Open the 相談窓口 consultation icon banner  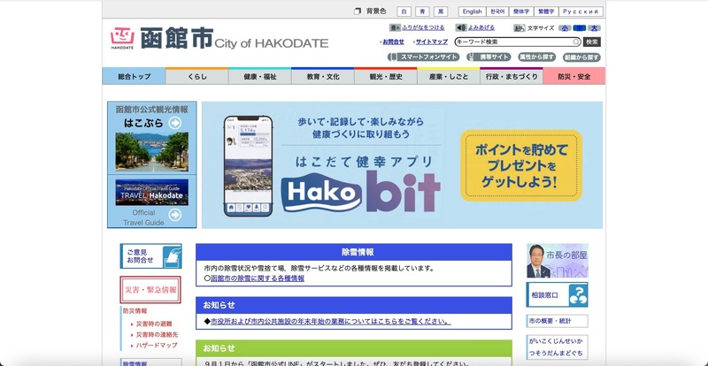coord(557,294)
